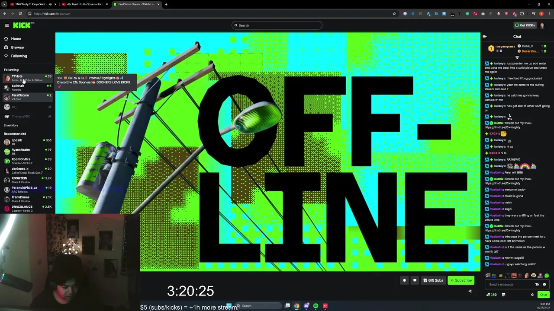
Task: Open Following in the sidebar
Action: [19, 56]
